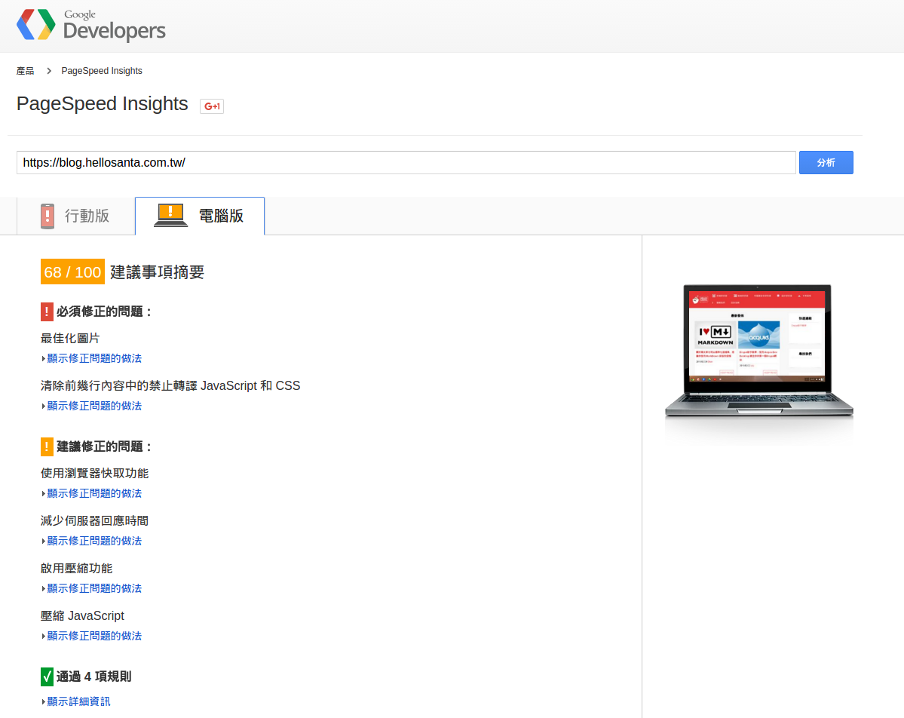Click the 最佳化圖片 rule title
904x718 pixels.
pyautogui.click(x=70, y=338)
